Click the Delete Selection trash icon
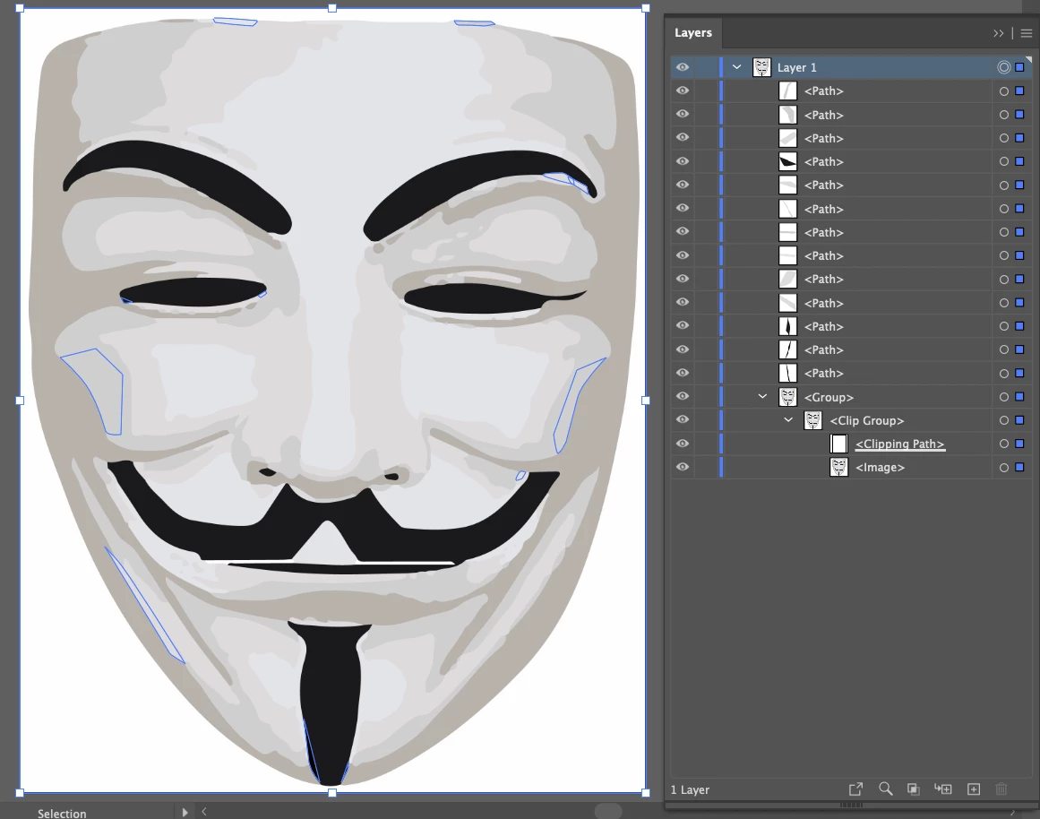1040x819 pixels. (1001, 789)
